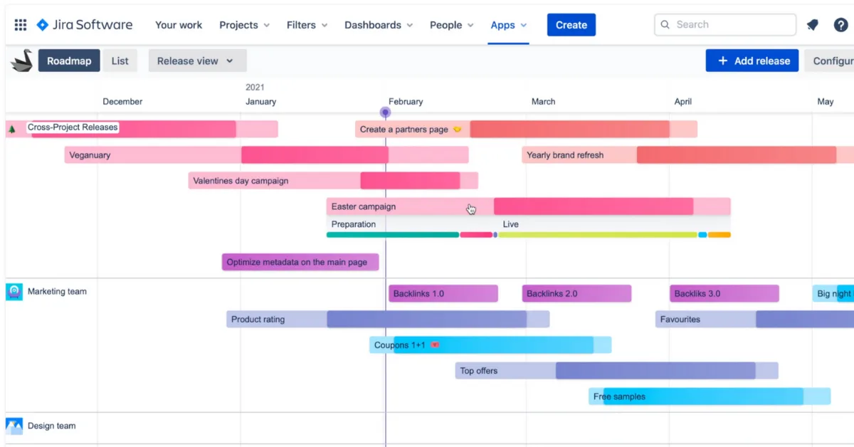The image size is (854, 447).
Task: Switch to the List view tab
Action: pyautogui.click(x=120, y=61)
